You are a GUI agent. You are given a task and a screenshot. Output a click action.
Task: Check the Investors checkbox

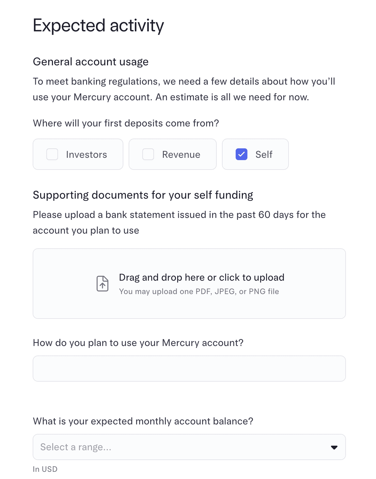point(52,154)
